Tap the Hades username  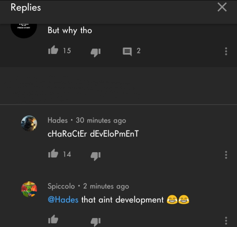58,120
